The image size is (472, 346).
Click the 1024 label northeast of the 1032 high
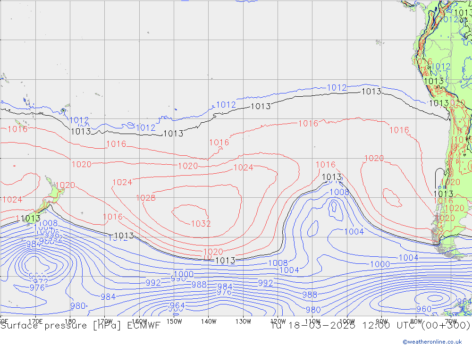pyautogui.click(x=243, y=168)
